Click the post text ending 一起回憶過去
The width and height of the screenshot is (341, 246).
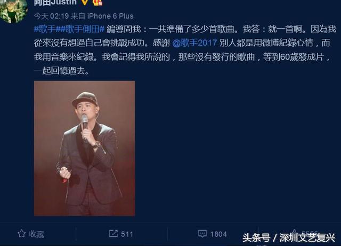tap(62, 71)
